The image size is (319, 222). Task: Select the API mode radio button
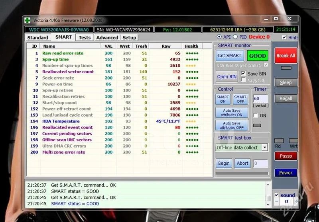click(219, 37)
